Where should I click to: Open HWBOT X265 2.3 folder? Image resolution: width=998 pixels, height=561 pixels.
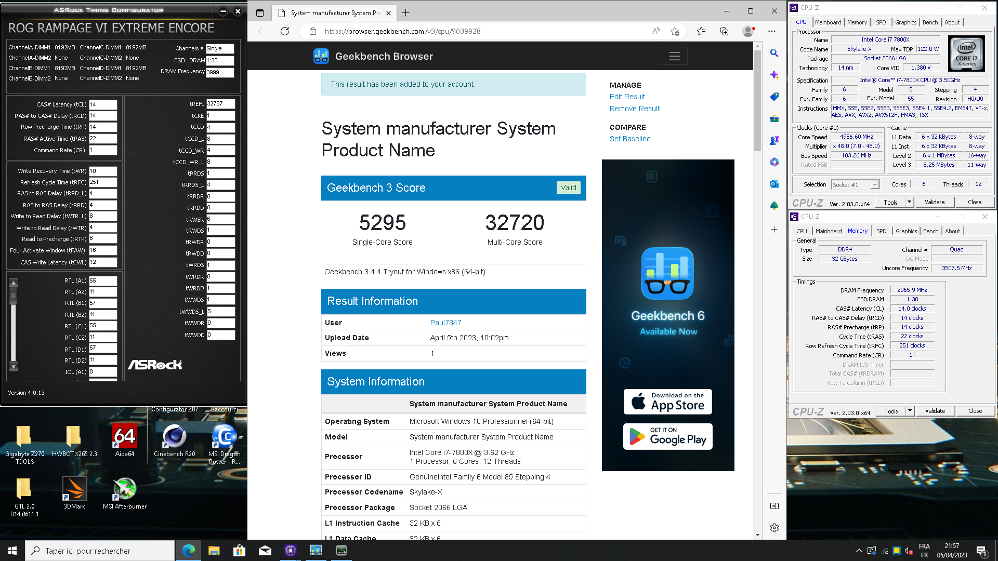(x=74, y=440)
